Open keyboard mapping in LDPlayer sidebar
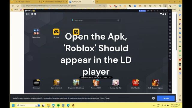The width and height of the screenshot is (192, 108). pos(170,17)
